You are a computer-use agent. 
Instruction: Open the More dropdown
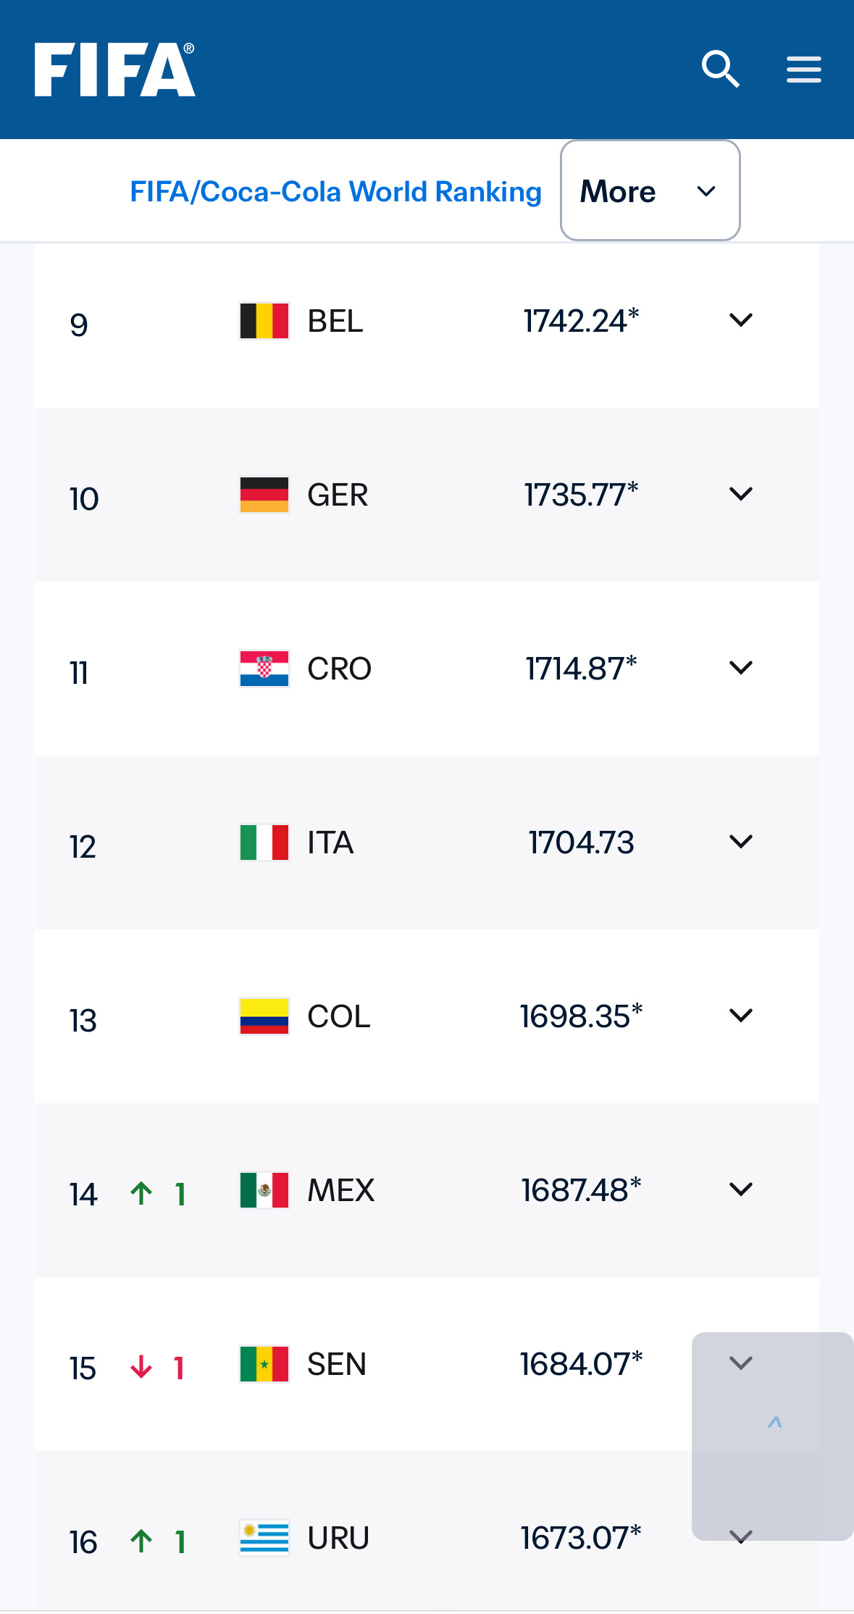650,191
